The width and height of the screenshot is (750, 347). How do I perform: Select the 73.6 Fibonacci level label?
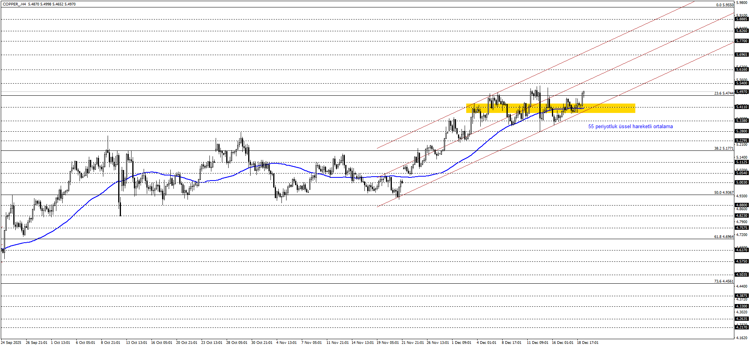723,281
